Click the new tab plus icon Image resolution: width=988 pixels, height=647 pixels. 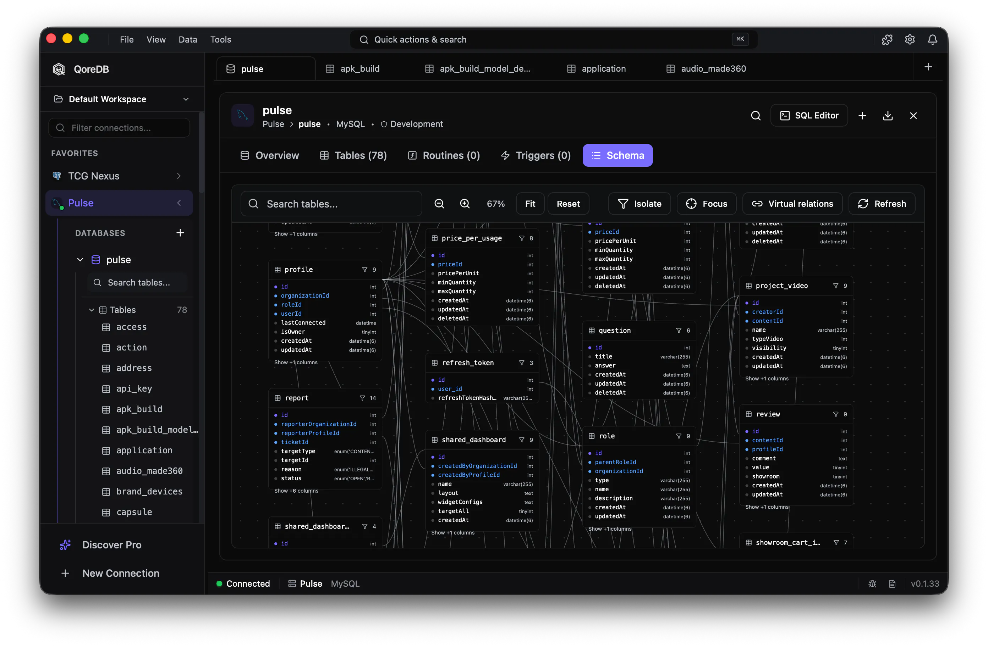pyautogui.click(x=928, y=67)
